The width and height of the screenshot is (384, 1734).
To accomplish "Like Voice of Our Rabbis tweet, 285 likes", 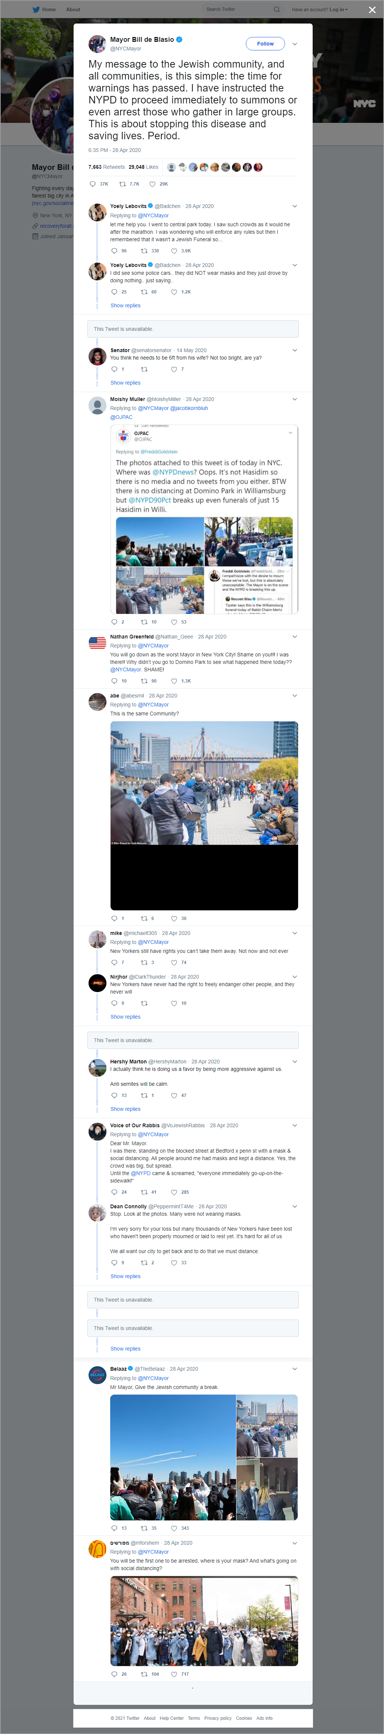I will tap(174, 1192).
